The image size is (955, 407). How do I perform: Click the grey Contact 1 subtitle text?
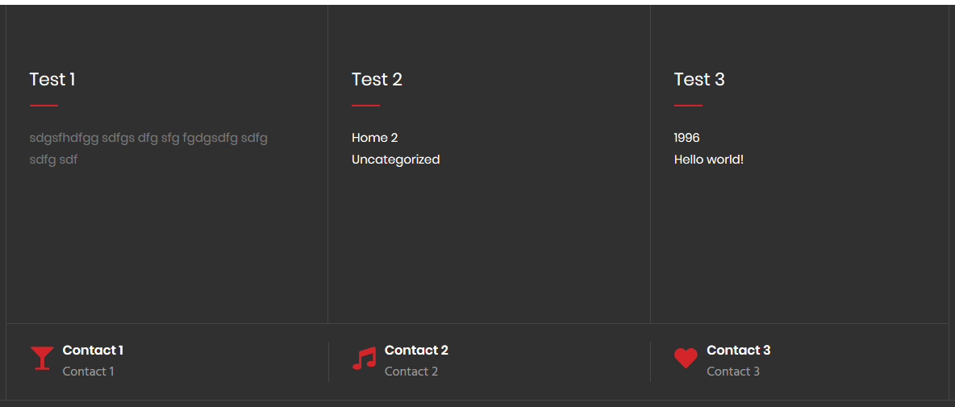coord(88,372)
